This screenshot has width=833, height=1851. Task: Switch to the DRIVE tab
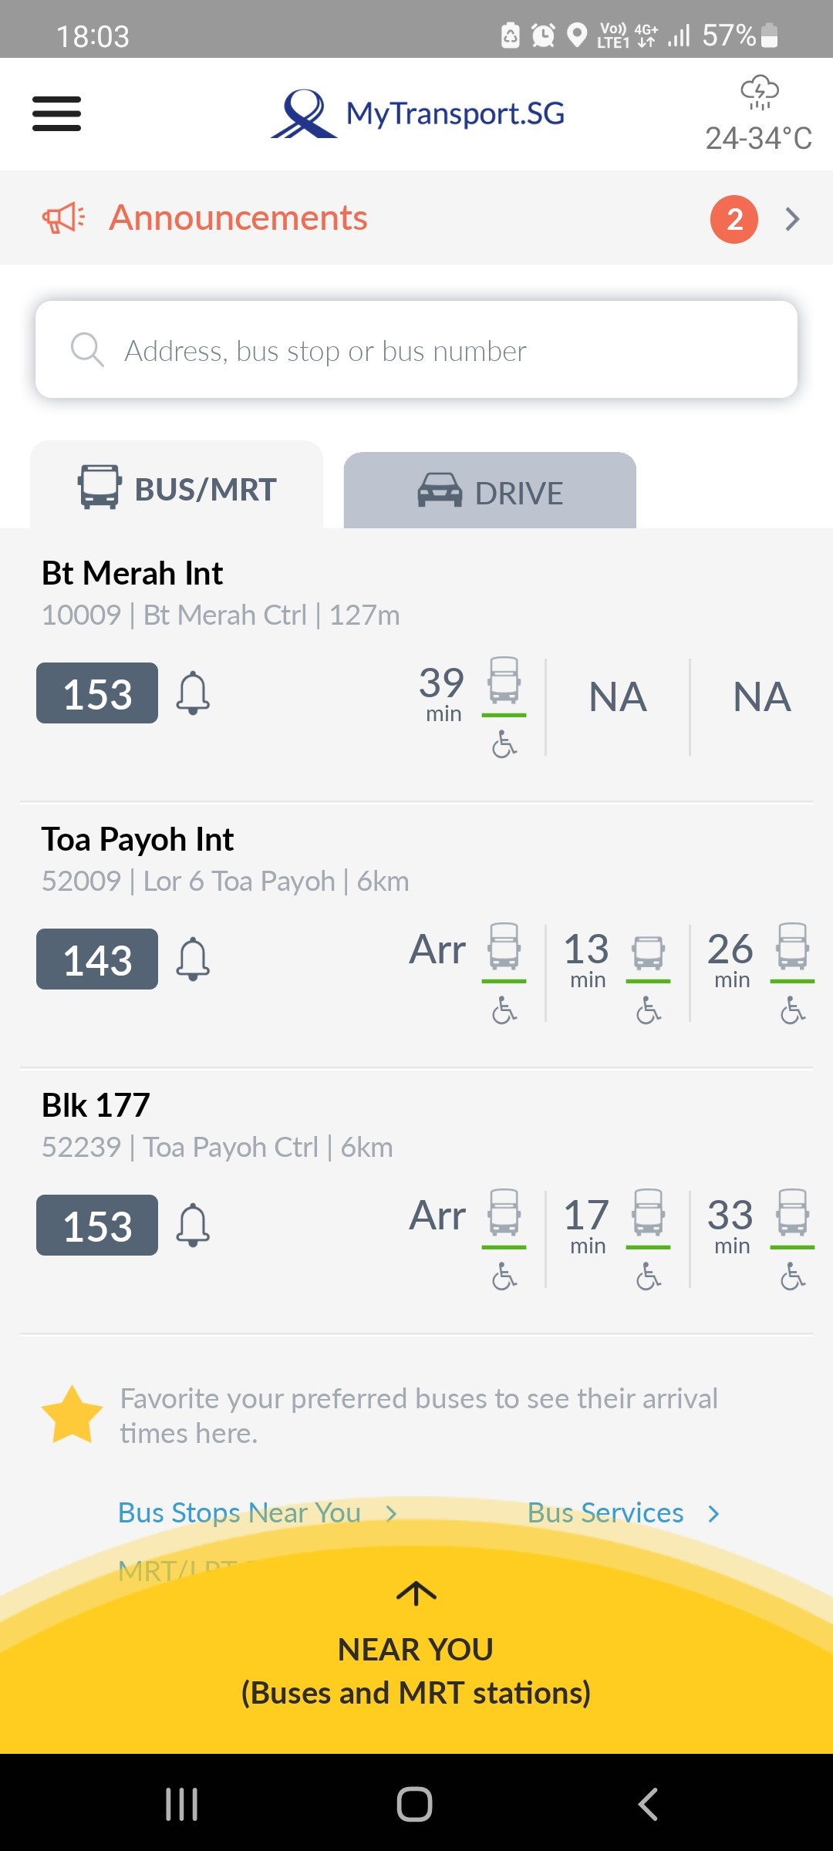490,491
